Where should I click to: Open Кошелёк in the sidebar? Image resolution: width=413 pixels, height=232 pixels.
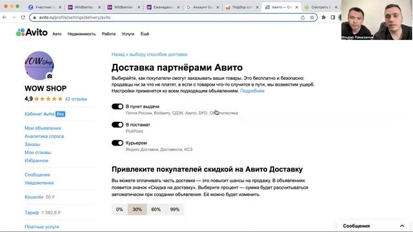(34, 197)
